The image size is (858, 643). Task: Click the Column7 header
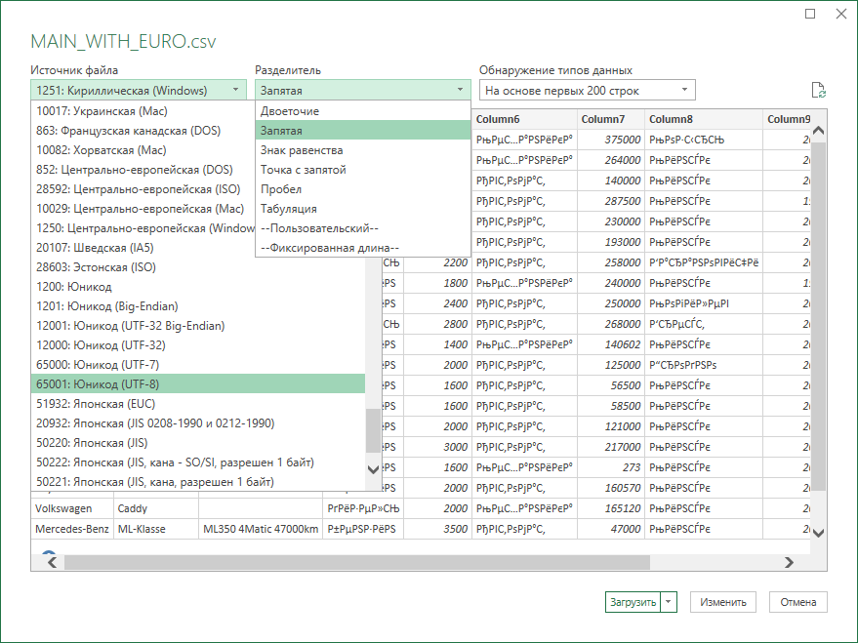coord(611,119)
